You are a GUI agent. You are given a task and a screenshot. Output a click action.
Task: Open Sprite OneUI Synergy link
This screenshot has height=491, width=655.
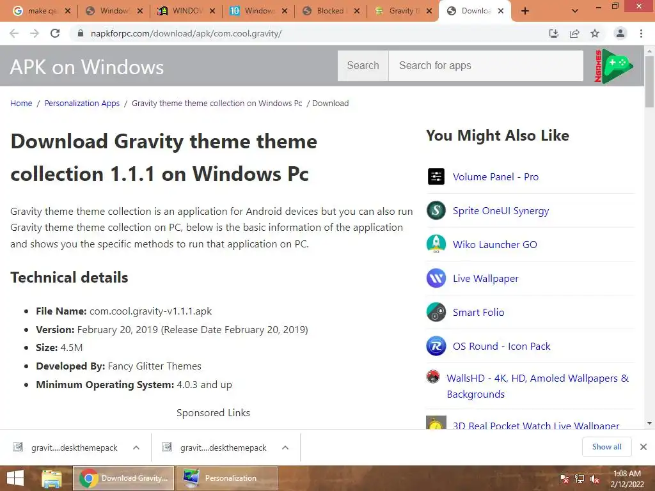[x=500, y=211]
